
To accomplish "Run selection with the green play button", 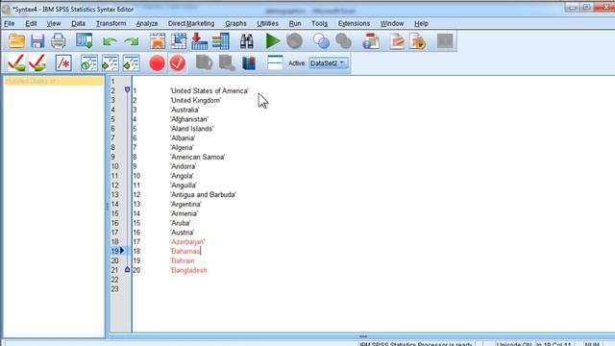I will 273,40.
